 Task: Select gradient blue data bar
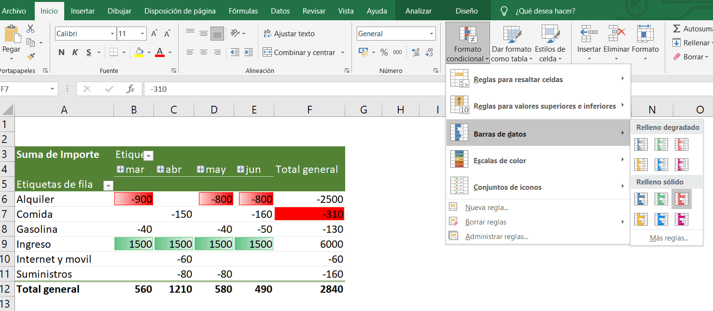point(641,144)
